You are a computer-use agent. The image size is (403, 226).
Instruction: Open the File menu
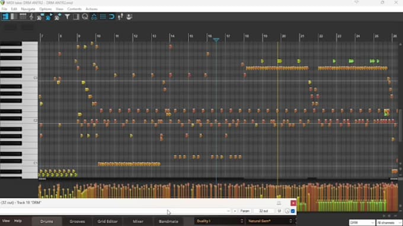click(4, 9)
